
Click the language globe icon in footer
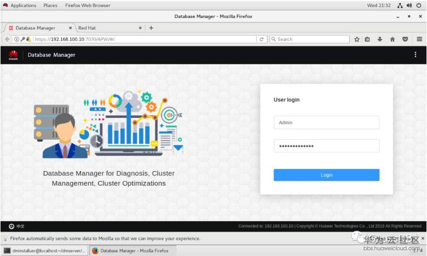coord(11,226)
